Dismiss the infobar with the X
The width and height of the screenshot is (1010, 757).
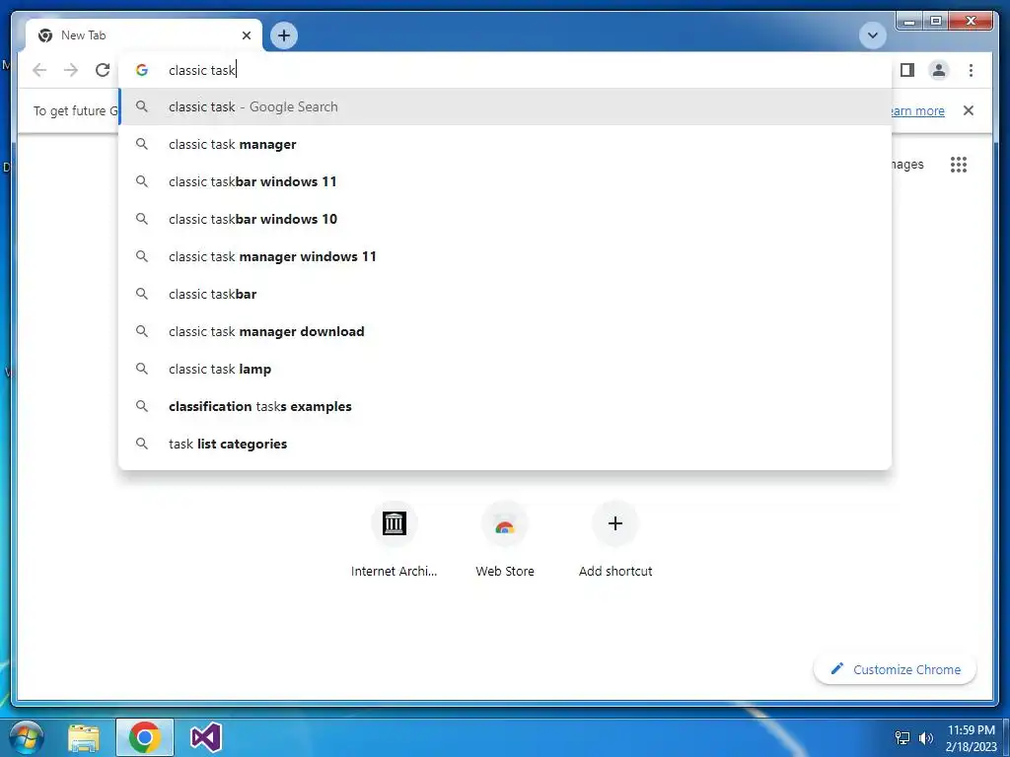(968, 110)
